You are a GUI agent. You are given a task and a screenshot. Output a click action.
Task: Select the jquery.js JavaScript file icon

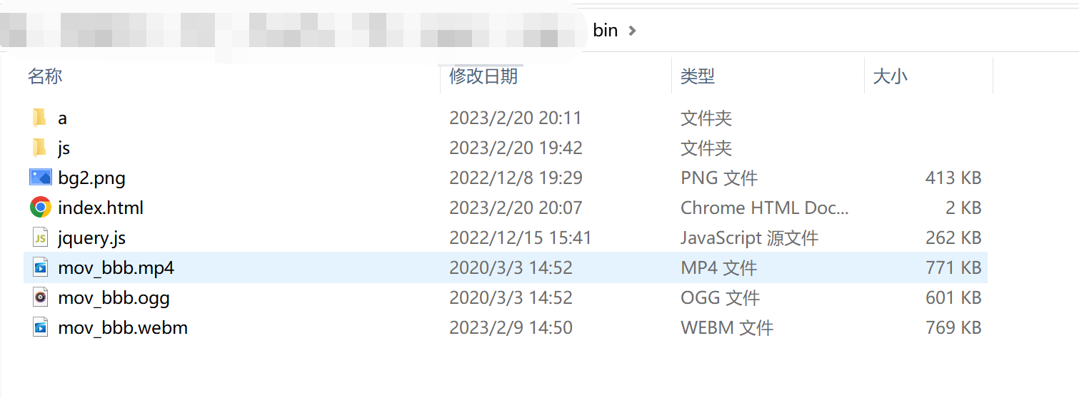pyautogui.click(x=40, y=238)
